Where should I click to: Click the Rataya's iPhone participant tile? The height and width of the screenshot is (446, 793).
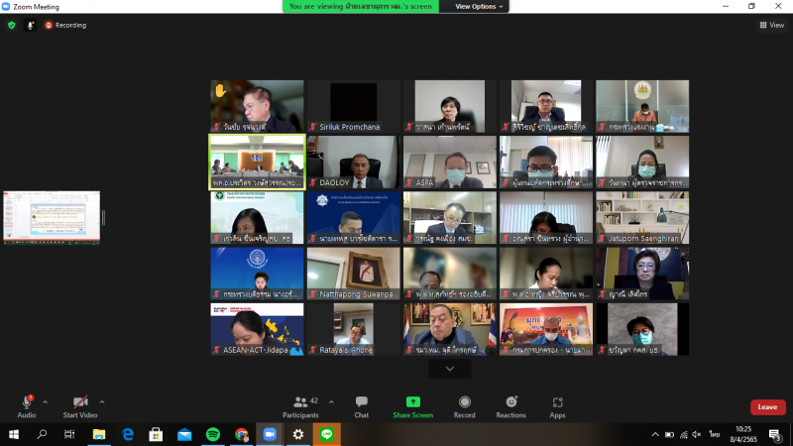[x=353, y=329]
